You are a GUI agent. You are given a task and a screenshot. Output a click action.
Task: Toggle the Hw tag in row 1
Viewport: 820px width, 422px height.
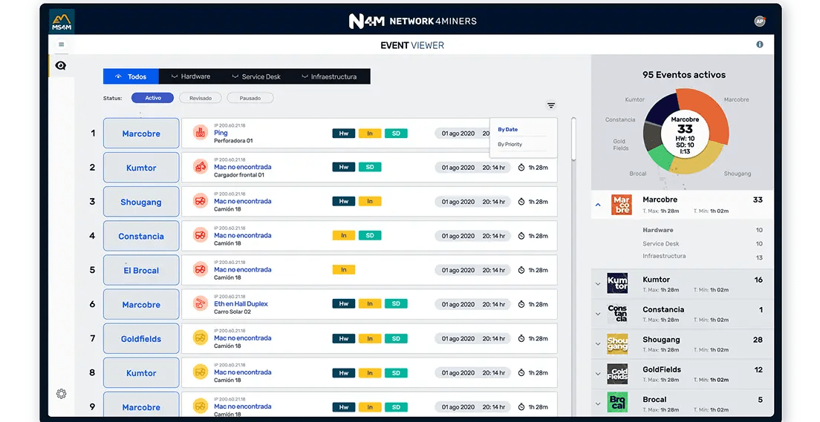click(344, 133)
